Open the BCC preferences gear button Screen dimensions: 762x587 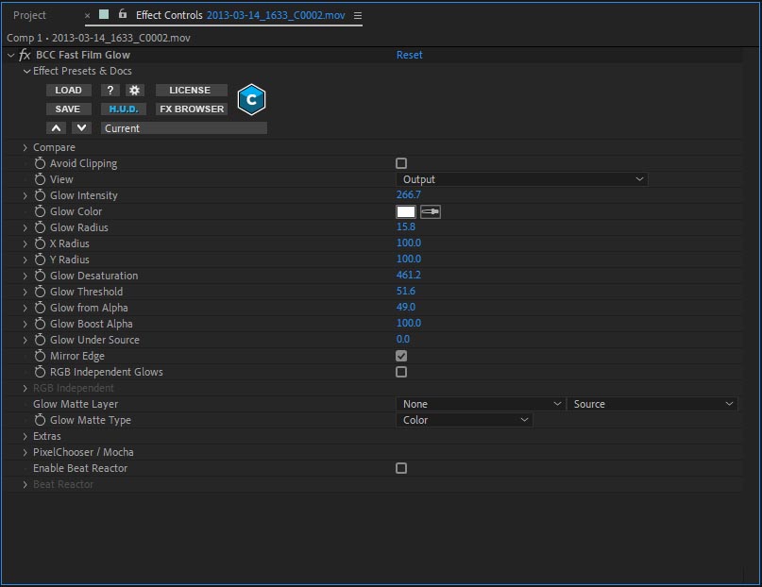coord(135,91)
